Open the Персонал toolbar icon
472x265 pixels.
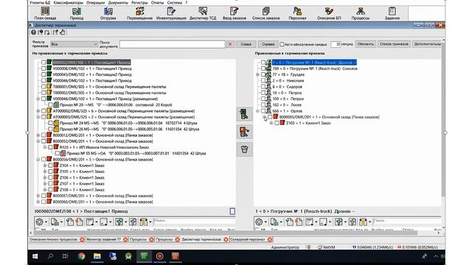pyautogui.click(x=297, y=13)
